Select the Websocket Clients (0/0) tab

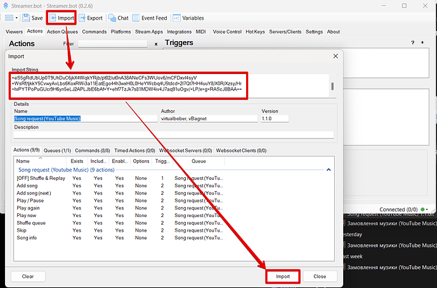coord(242,151)
